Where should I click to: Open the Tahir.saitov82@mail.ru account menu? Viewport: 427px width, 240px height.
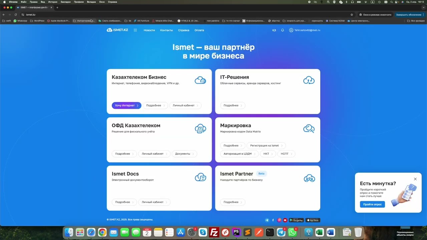pyautogui.click(x=305, y=30)
